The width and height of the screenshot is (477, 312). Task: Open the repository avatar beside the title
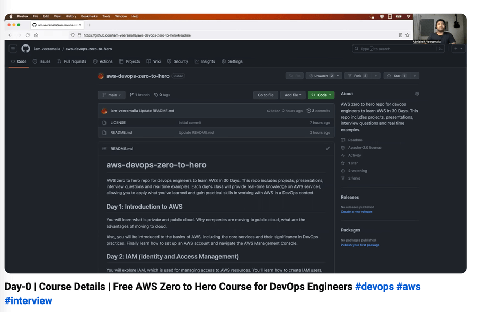pos(101,76)
